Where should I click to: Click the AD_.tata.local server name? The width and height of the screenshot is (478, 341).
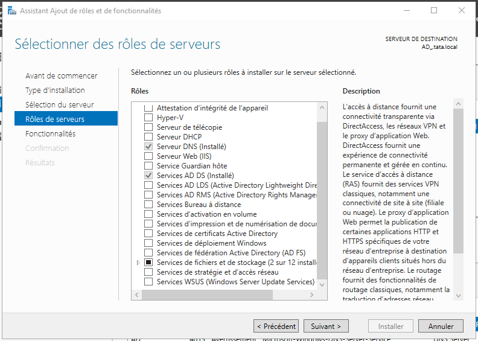click(x=439, y=47)
